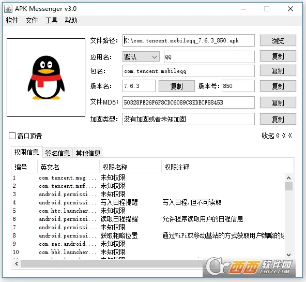Select row 5 com.htc.launcher permission

tap(148, 211)
